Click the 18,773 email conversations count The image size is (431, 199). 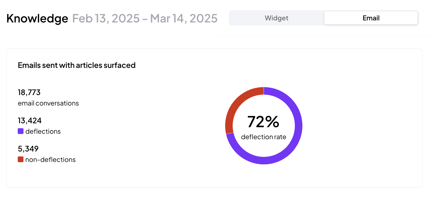click(29, 92)
